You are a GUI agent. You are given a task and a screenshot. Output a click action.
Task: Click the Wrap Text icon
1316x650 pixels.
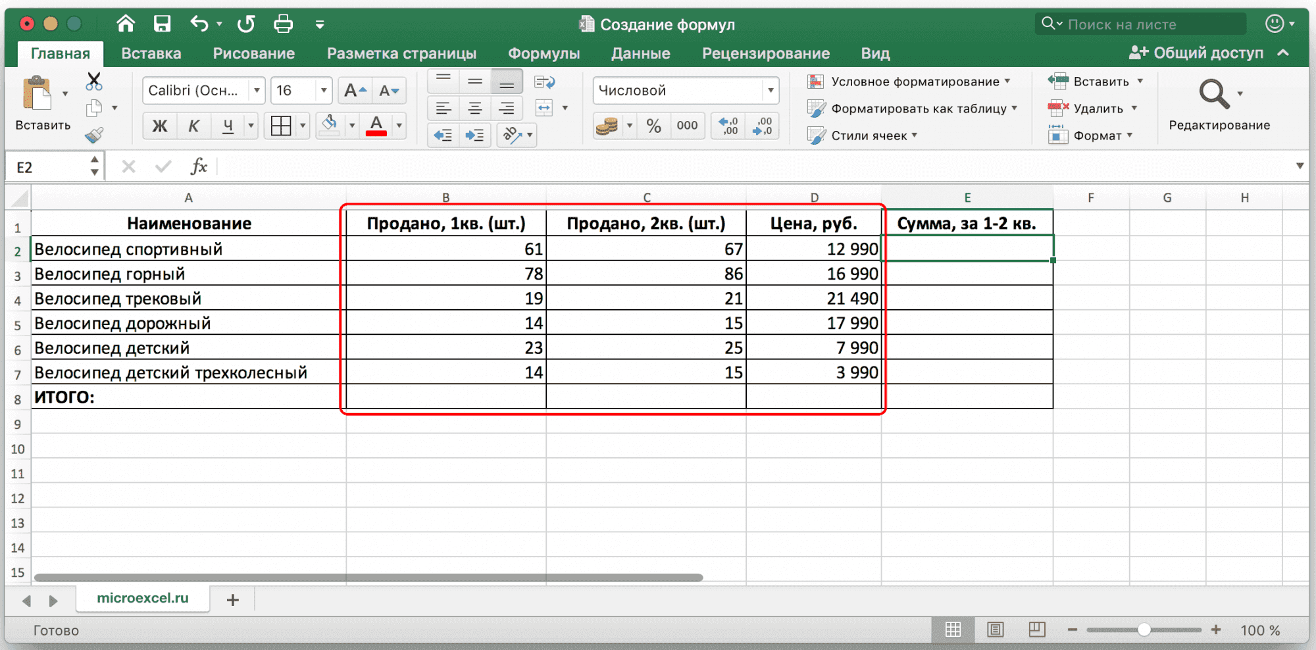click(545, 82)
